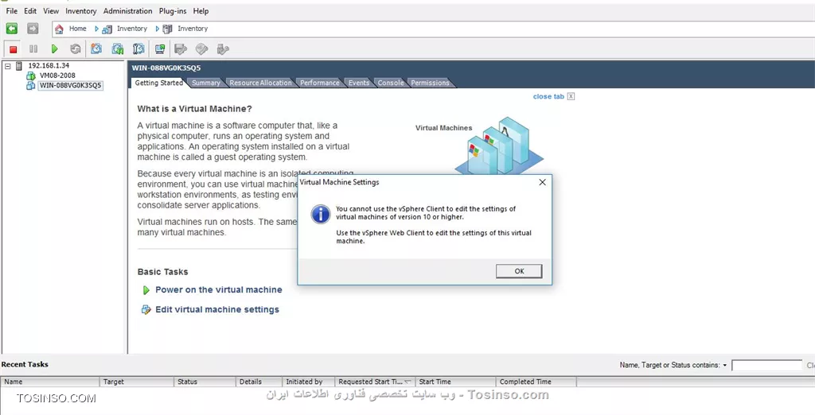Open the Administration menu

coord(128,11)
